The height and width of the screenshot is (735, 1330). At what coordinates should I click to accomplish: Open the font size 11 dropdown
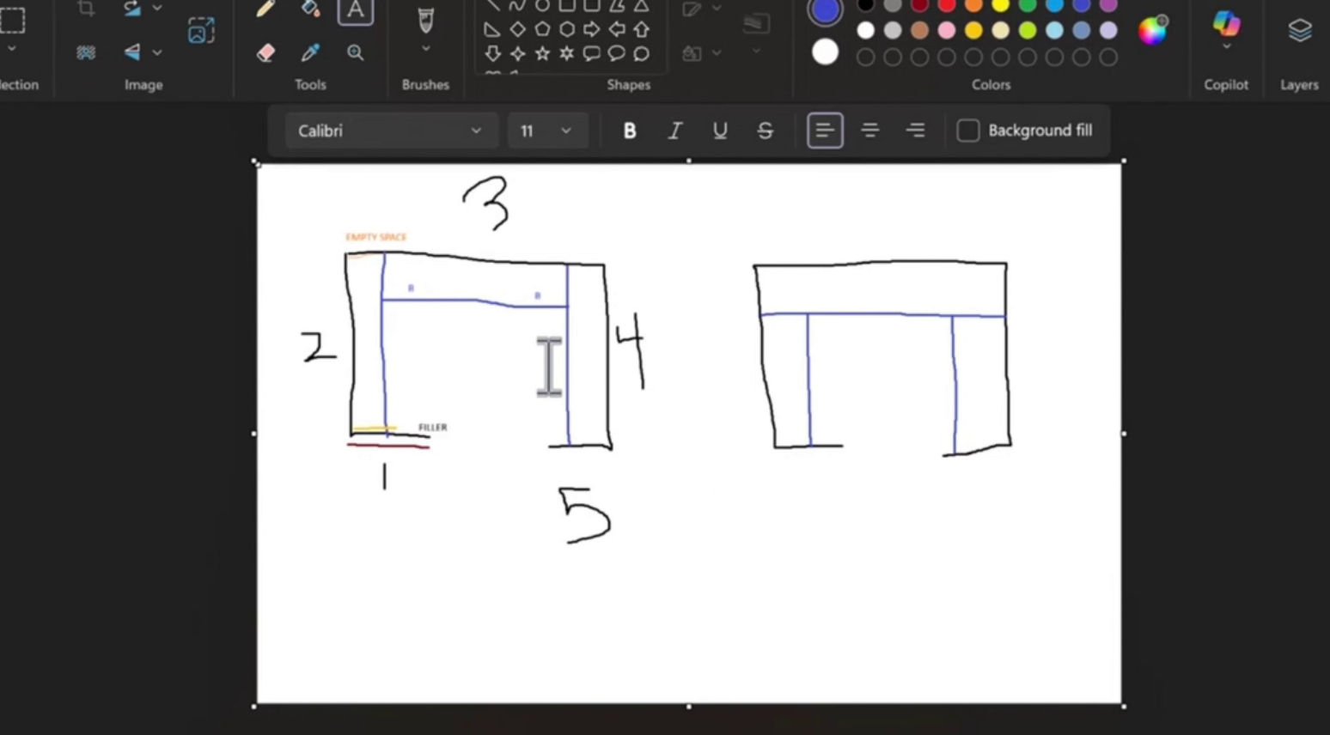(x=546, y=131)
